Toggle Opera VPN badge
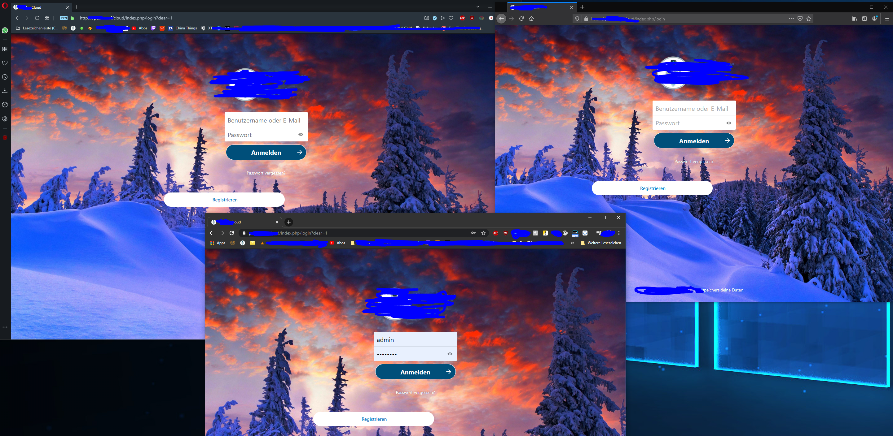 (x=64, y=18)
